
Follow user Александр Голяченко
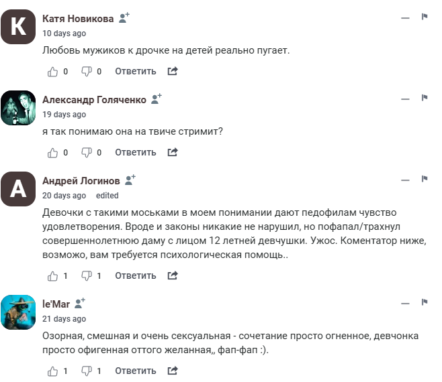pos(157,99)
